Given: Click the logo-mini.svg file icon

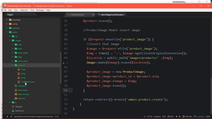Looking at the screenshot, I should (16, 94).
